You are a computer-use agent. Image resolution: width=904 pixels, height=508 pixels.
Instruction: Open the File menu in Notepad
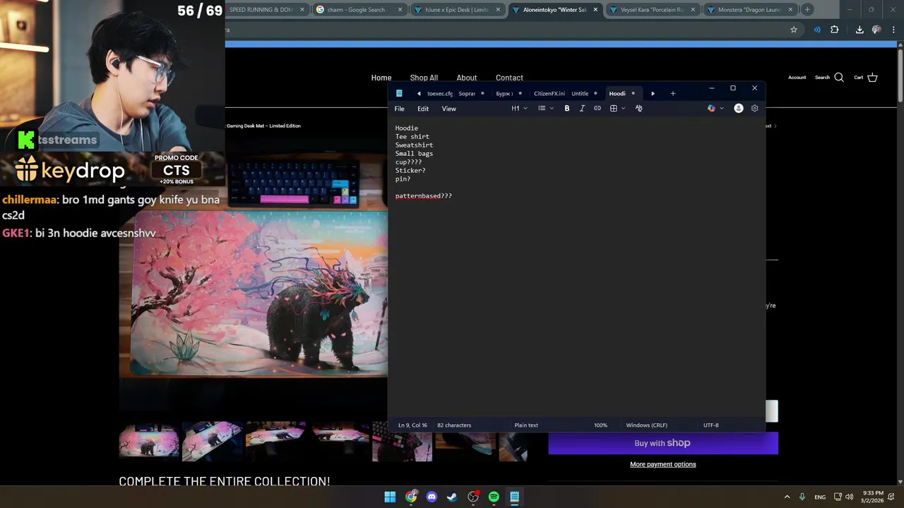point(399,109)
